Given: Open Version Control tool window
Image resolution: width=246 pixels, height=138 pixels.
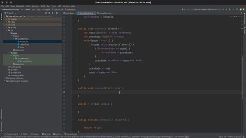Looking at the screenshot, I should pyautogui.click(x=11, y=134).
